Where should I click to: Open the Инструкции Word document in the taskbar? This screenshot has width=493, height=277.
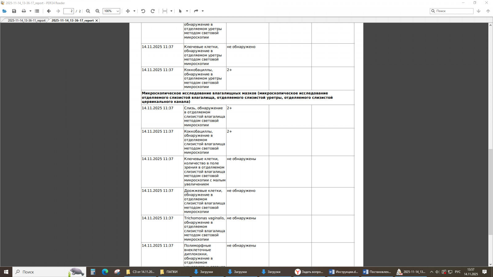pos(344,272)
